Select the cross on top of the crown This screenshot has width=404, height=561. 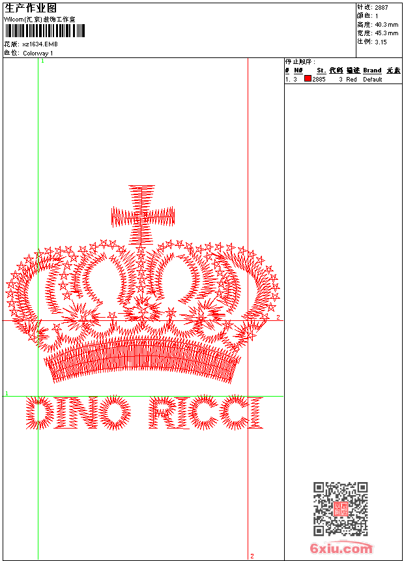143,215
